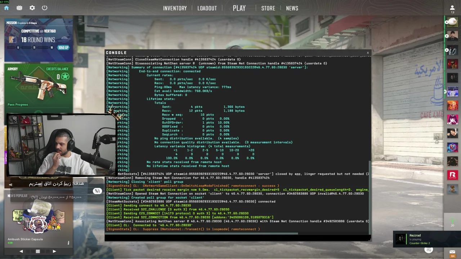Viewport: 461px width, 259px height.
Task: Open the red R logo friend avatar
Action: pyautogui.click(x=452, y=175)
